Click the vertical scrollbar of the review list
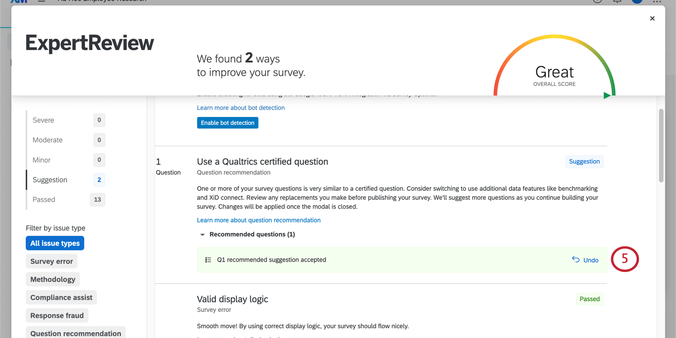 click(x=661, y=146)
